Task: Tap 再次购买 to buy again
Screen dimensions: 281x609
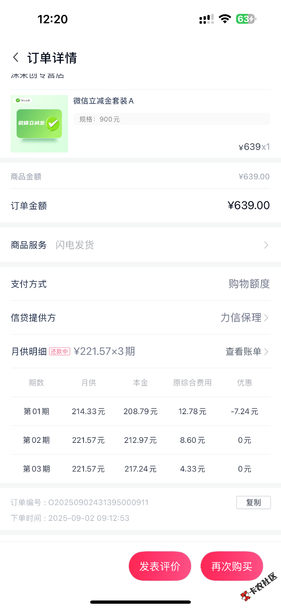Action: pos(232,566)
